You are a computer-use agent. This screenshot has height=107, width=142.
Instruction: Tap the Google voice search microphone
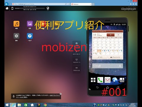pos(120,66)
